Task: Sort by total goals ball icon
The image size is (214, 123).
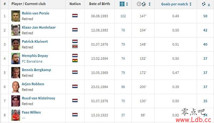Action: [x=204, y=4]
